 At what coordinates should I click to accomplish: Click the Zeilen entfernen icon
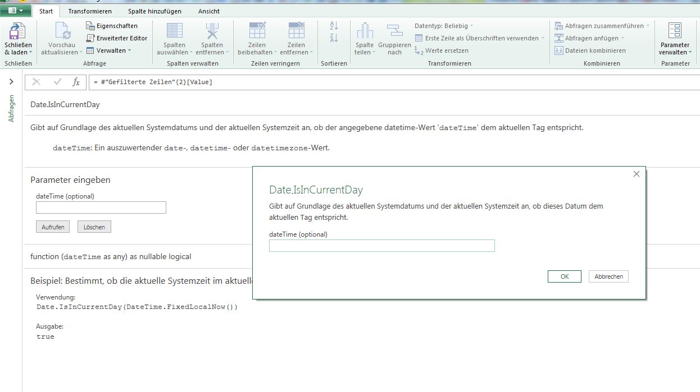click(296, 31)
